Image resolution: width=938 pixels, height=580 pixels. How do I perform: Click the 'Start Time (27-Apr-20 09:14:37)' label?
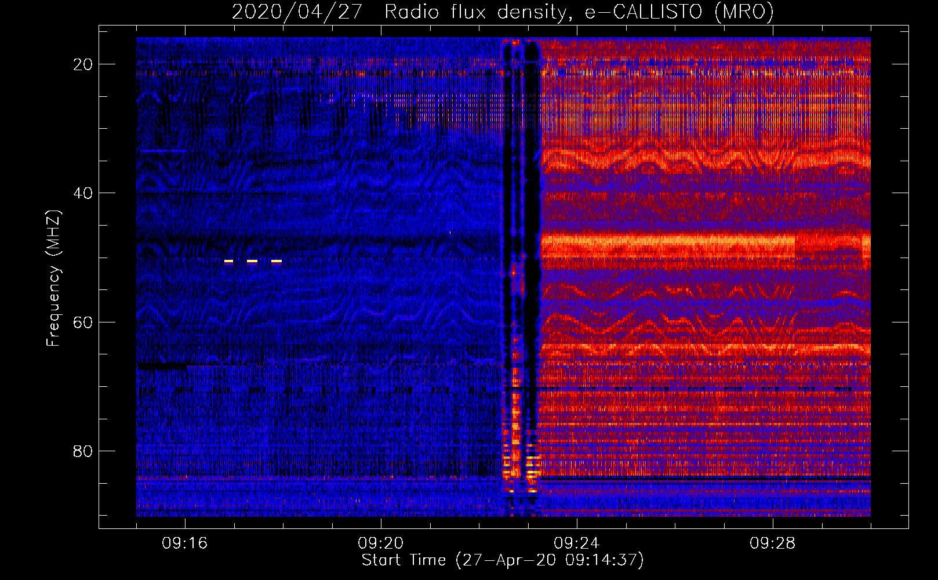(x=503, y=560)
